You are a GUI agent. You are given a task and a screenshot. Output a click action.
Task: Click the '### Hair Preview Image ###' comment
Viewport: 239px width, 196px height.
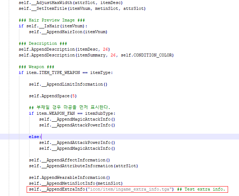click(52, 20)
